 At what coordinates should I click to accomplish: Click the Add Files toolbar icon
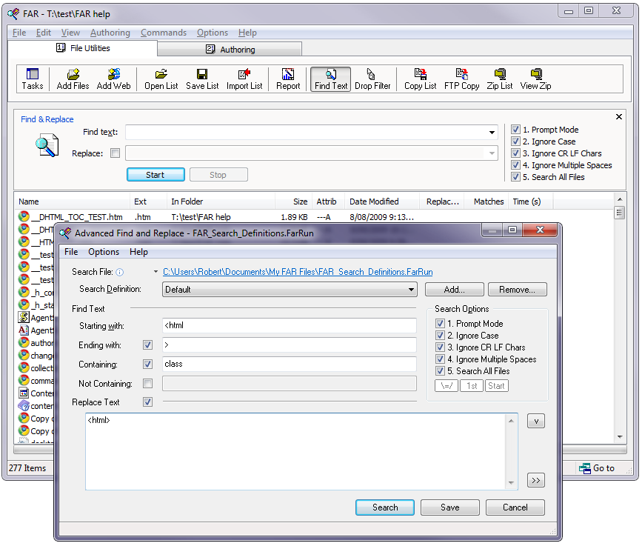73,79
